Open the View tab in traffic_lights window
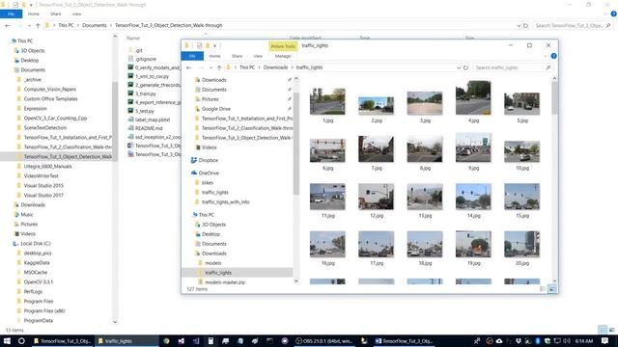 coord(258,56)
